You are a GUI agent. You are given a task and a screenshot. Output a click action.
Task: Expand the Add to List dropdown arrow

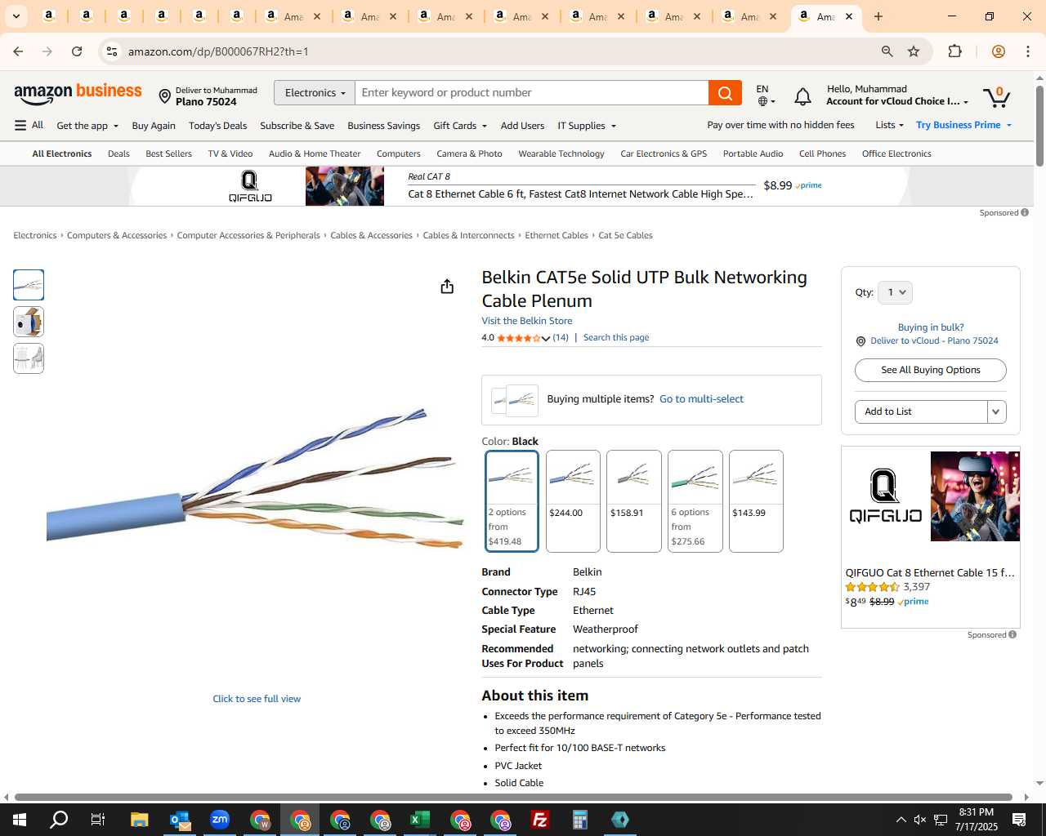click(996, 411)
